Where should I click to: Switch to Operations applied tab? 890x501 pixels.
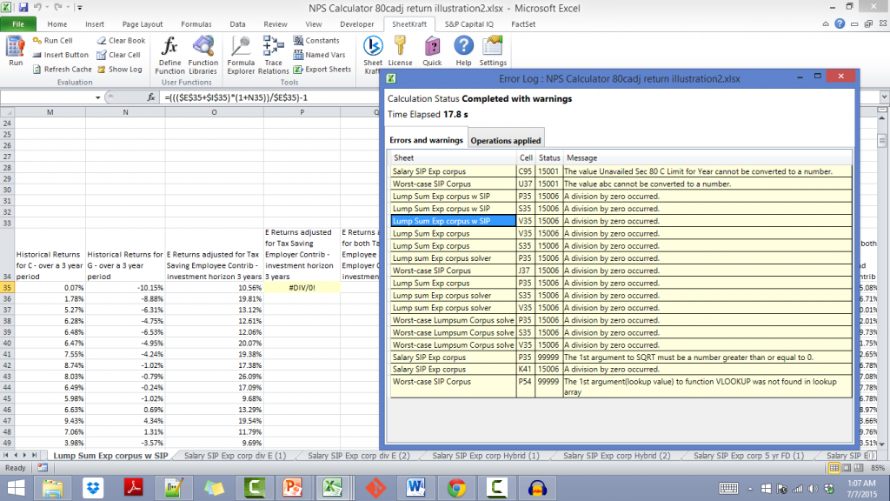pyautogui.click(x=506, y=140)
